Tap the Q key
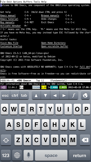91x162 pixels. point(5,109)
